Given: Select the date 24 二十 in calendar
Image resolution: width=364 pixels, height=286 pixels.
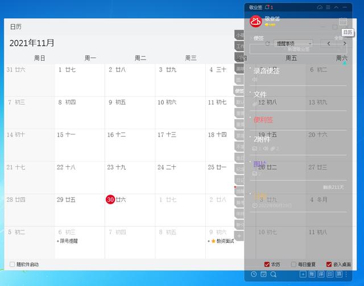Looking at the screenshot, I should coord(167,167).
